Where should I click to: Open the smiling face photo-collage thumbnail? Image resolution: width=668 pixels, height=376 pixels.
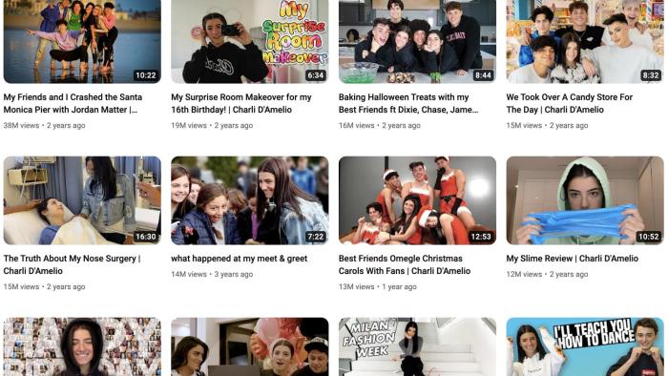point(82,346)
